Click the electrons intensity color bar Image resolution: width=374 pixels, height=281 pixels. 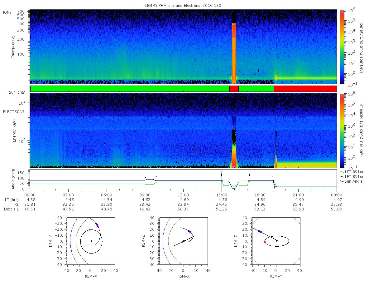(342, 130)
